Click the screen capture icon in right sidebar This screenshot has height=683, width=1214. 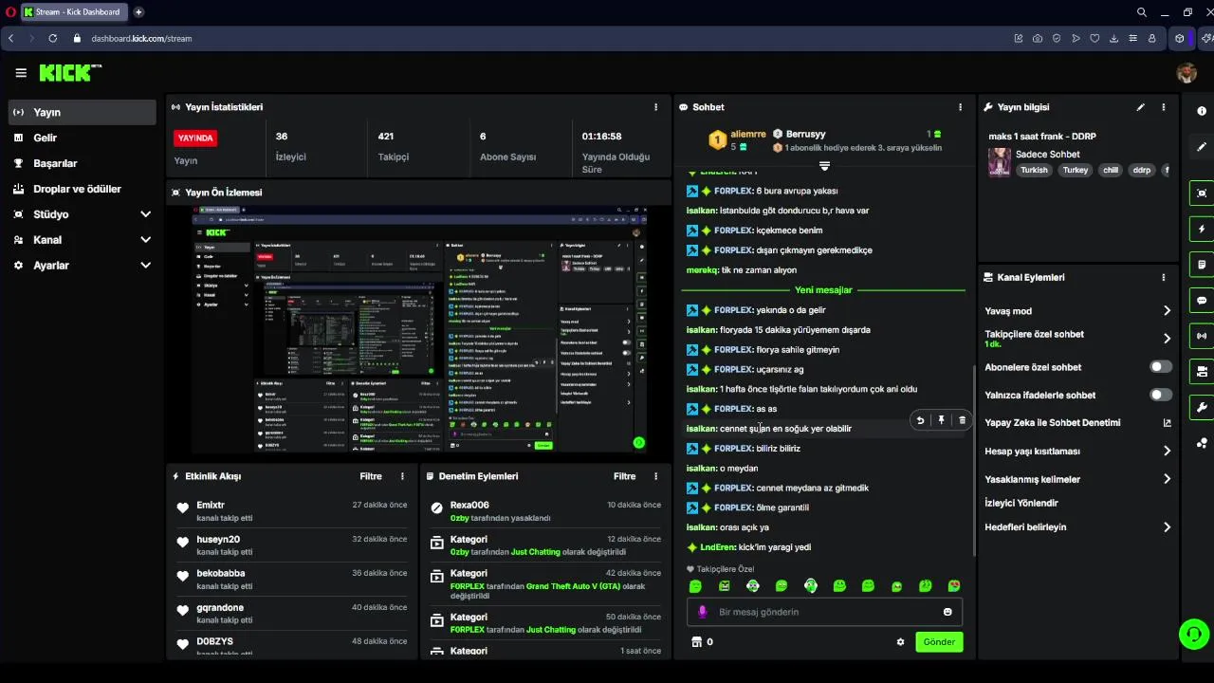point(1202,193)
